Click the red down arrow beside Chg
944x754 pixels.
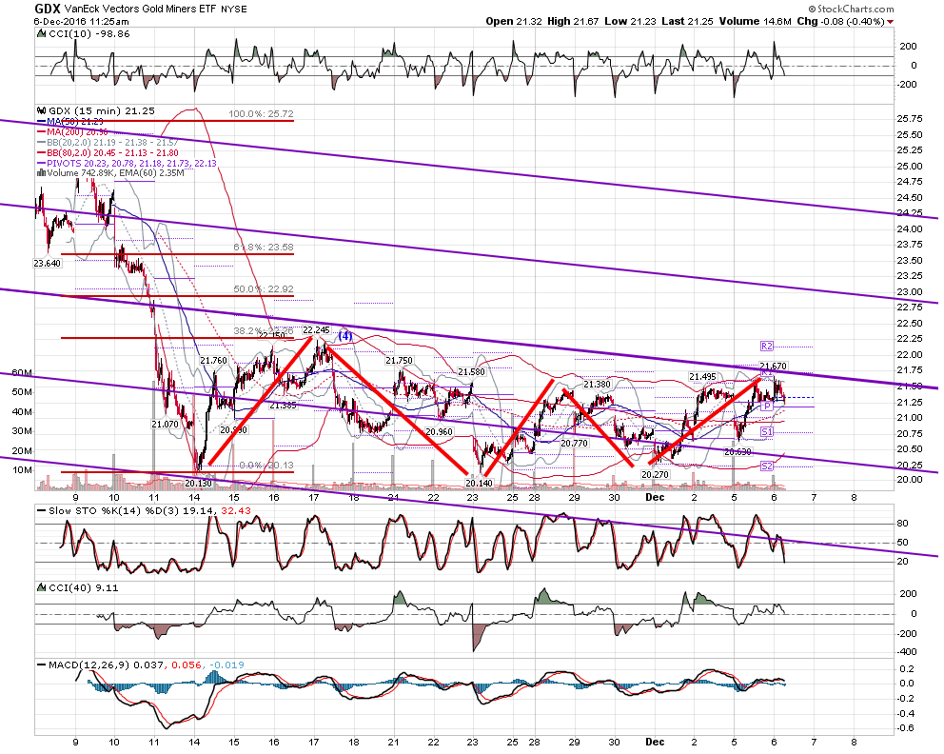tap(891, 22)
